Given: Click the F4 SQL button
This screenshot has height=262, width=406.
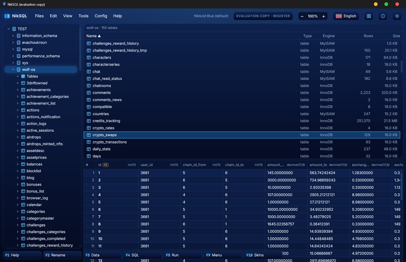Looking at the screenshot, I should (x=142, y=255).
